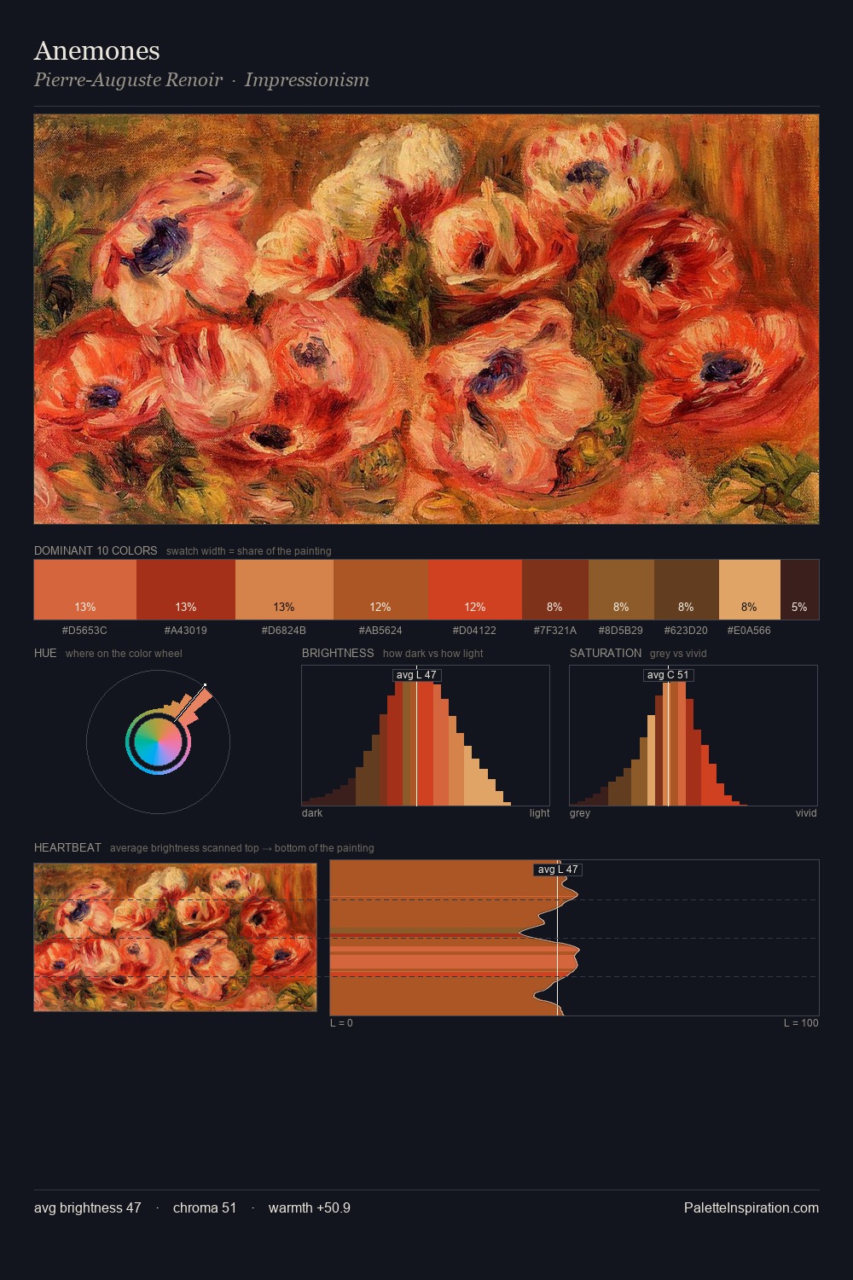Click the PaletteInspiration.com link
The width and height of the screenshot is (853, 1280).
tap(751, 1207)
